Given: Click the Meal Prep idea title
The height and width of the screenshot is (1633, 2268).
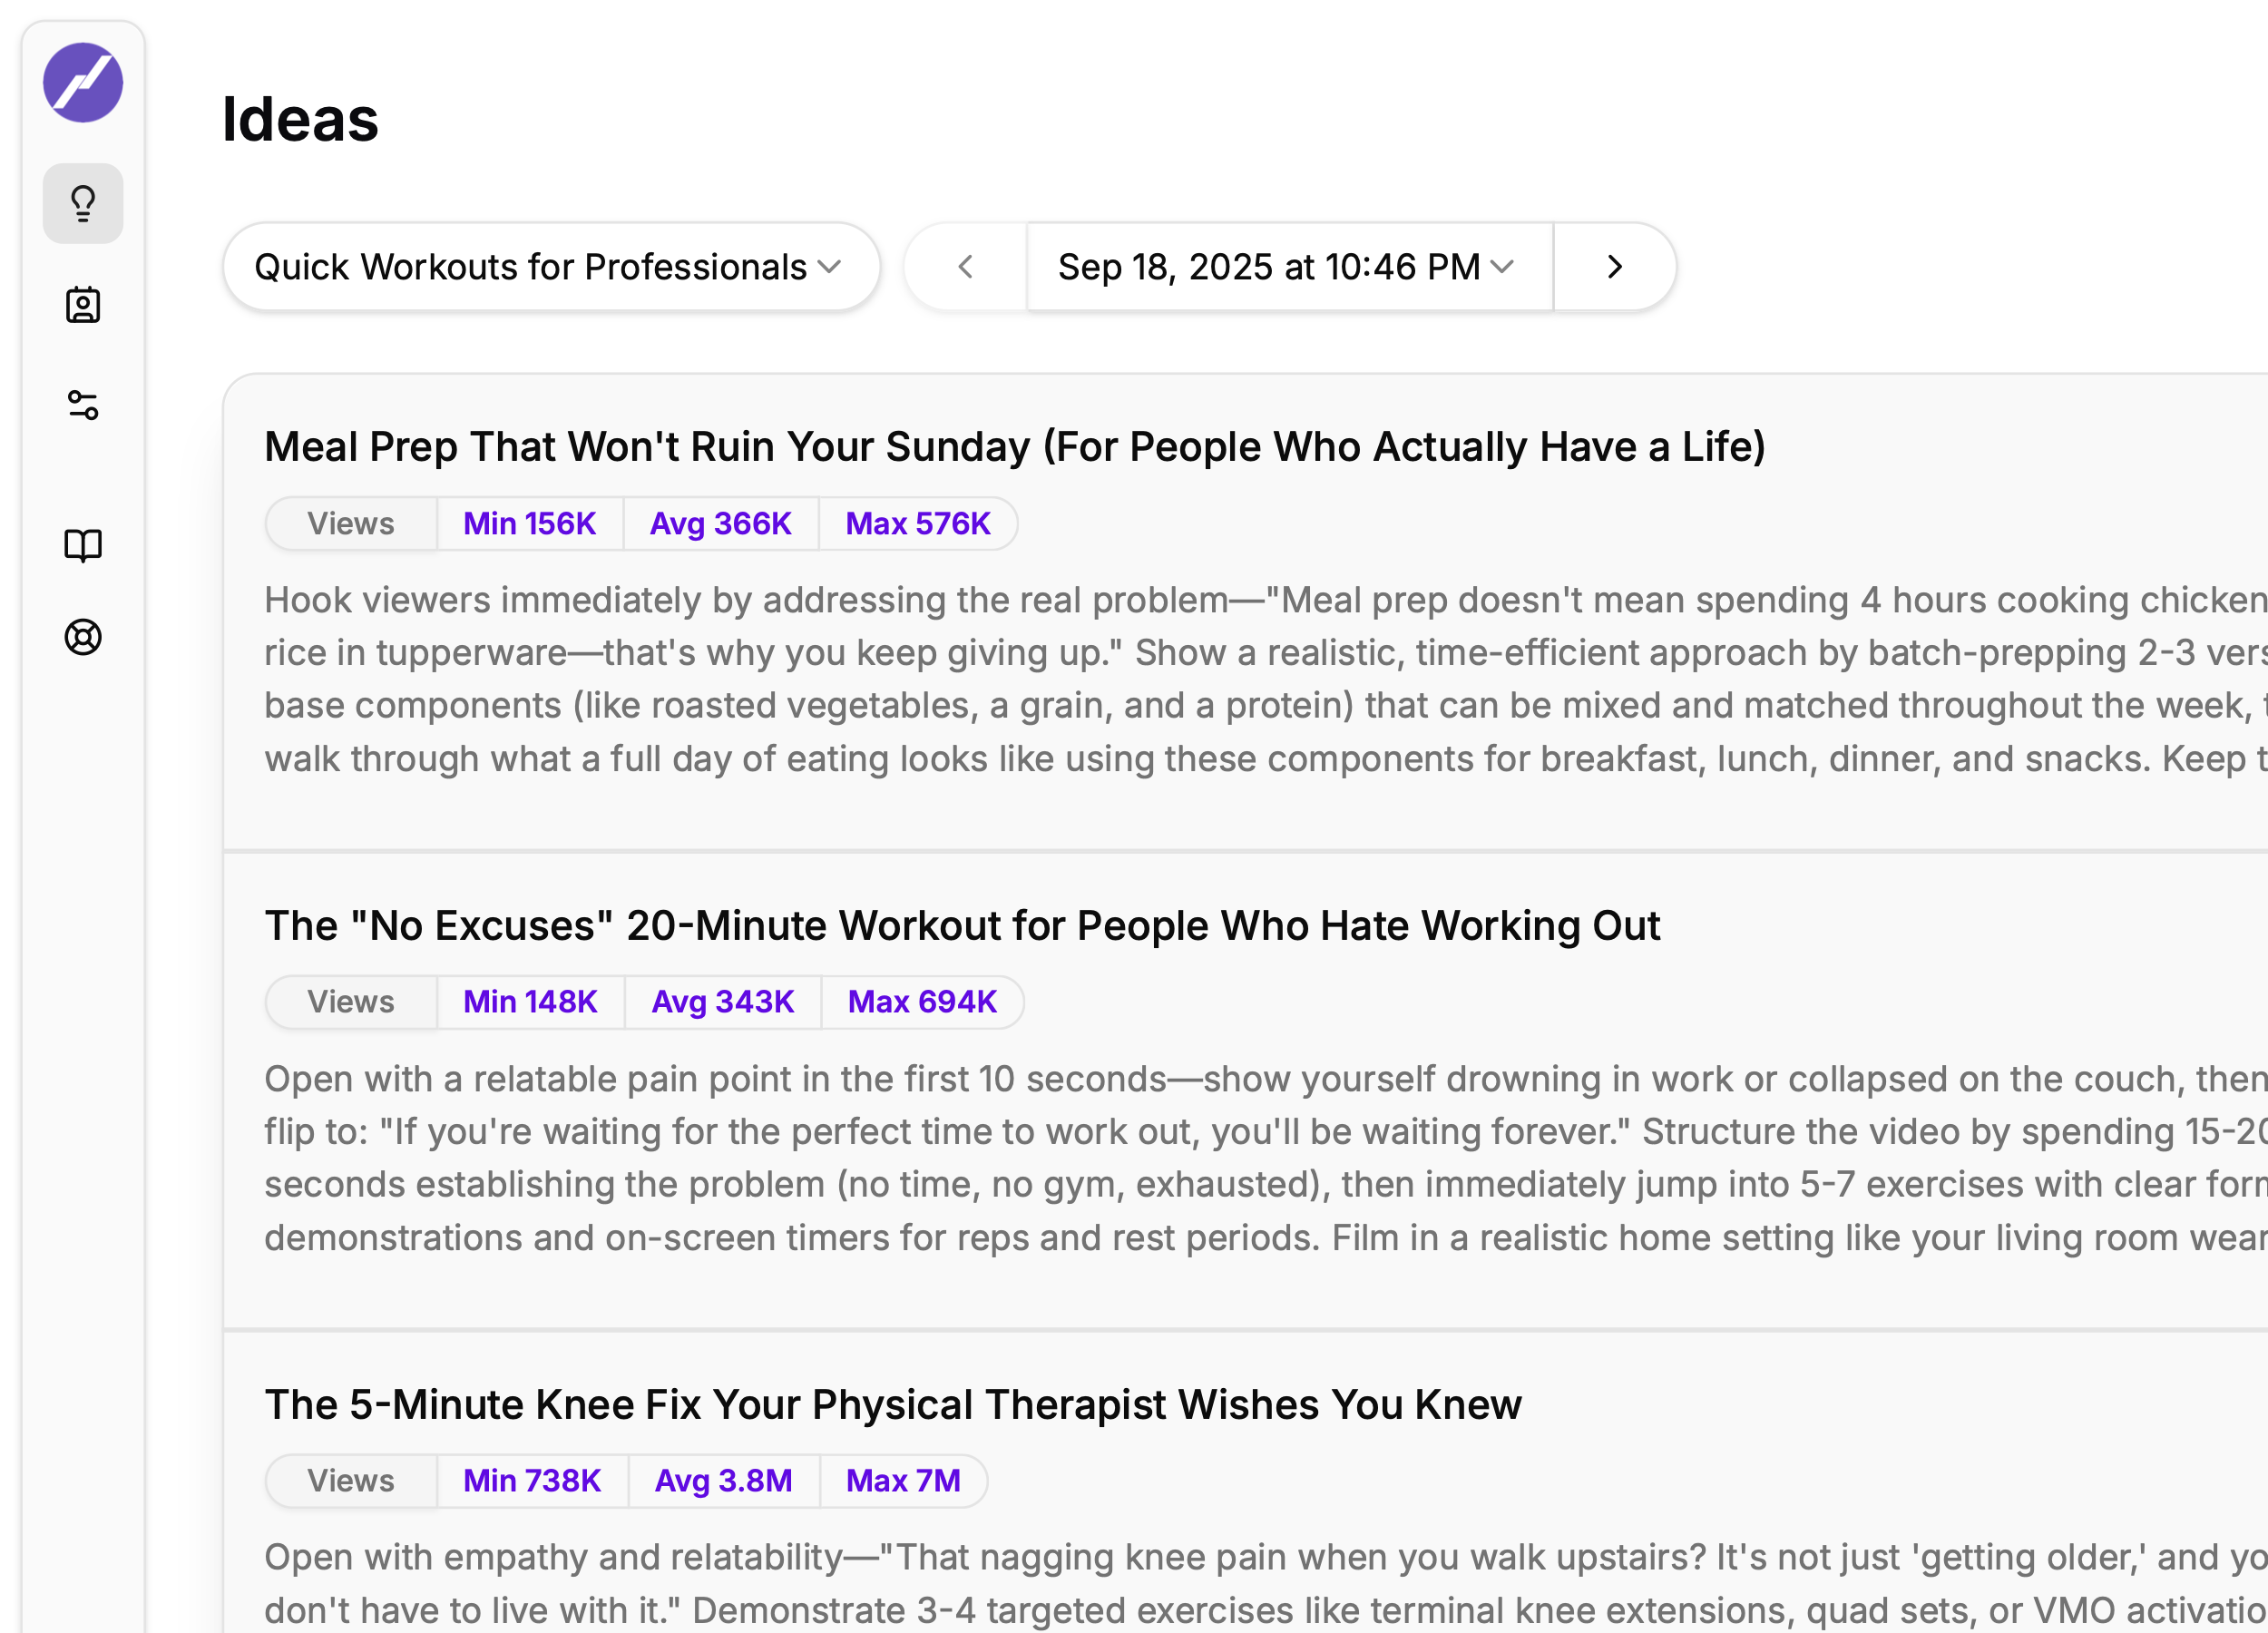Looking at the screenshot, I should [1014, 447].
